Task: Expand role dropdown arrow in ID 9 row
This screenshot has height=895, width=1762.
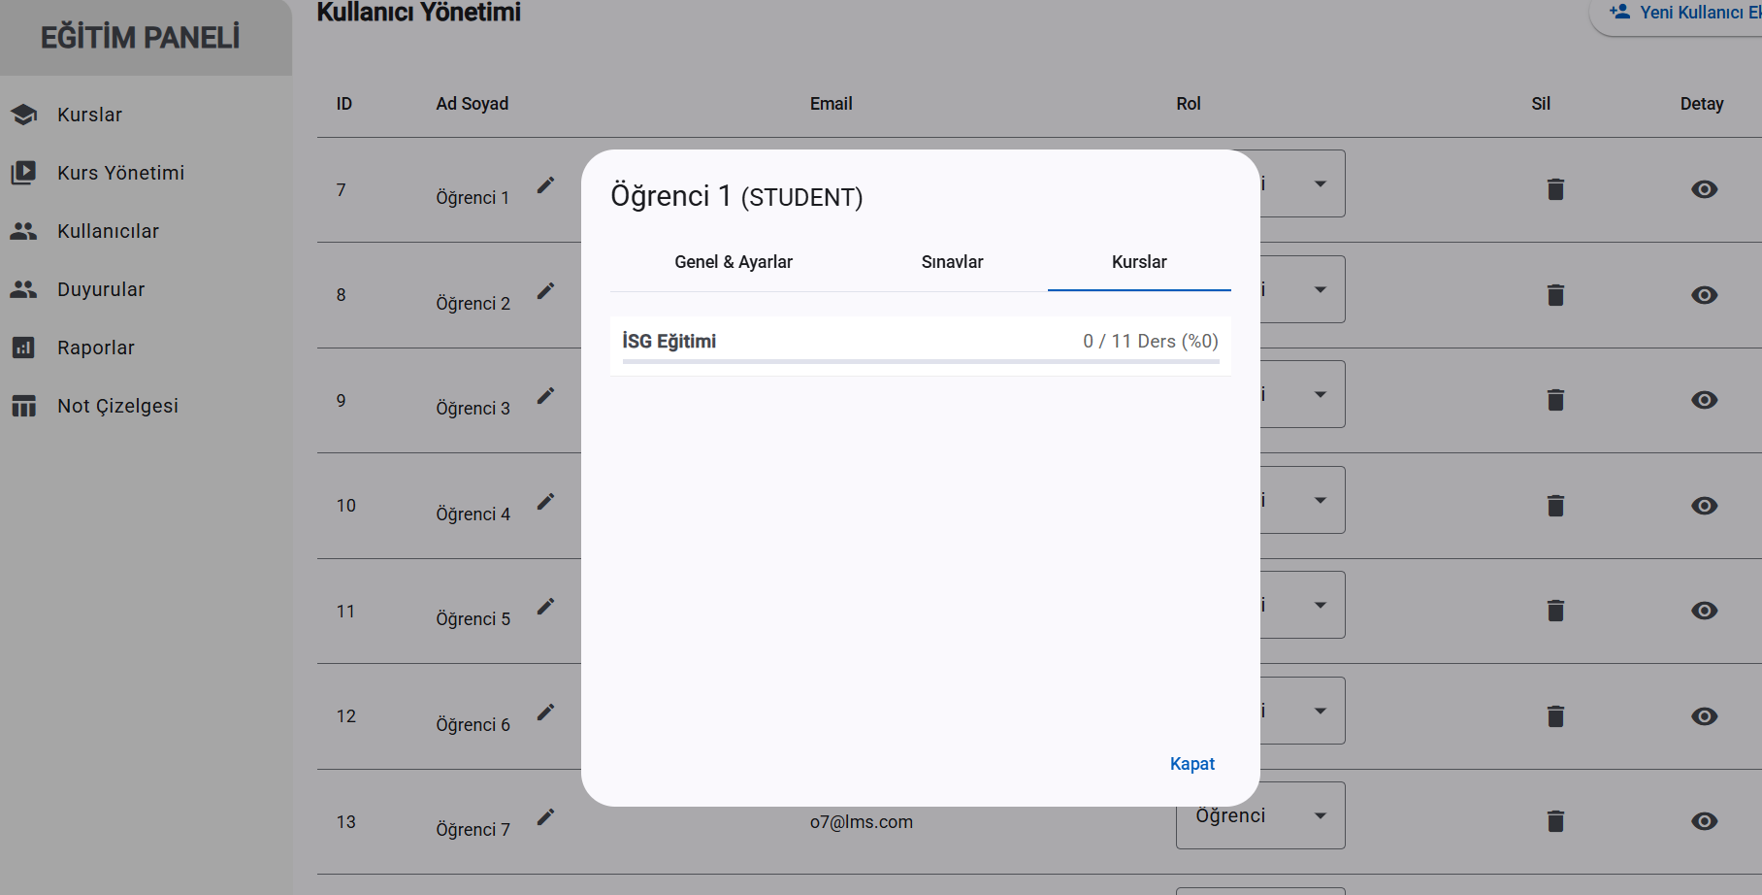Action: 1320,394
